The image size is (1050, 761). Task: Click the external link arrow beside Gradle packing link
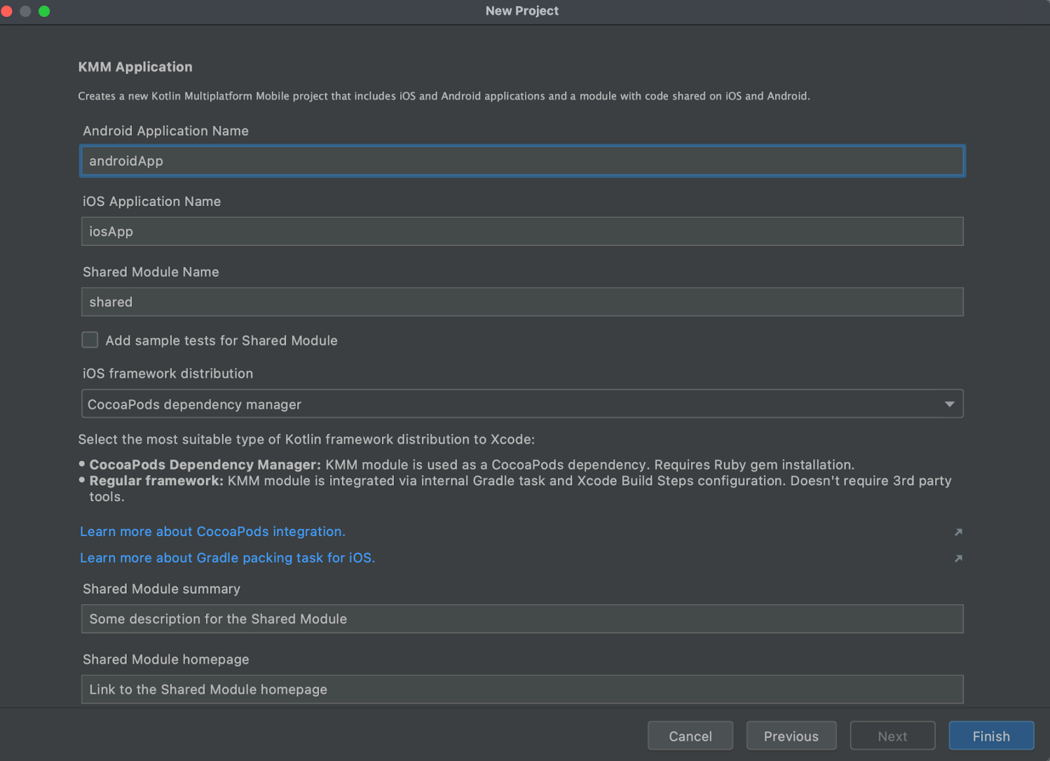pos(959,558)
